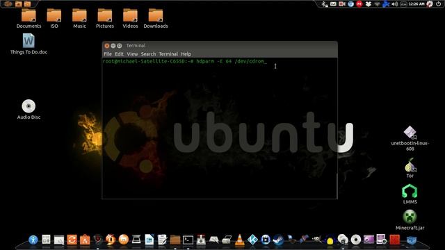Close the Terminal window

[x=106, y=46]
